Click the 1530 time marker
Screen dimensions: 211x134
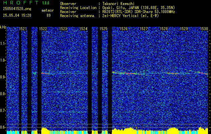[204, 29]
